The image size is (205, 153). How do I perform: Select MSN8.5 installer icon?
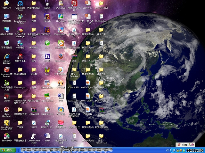[47, 124]
